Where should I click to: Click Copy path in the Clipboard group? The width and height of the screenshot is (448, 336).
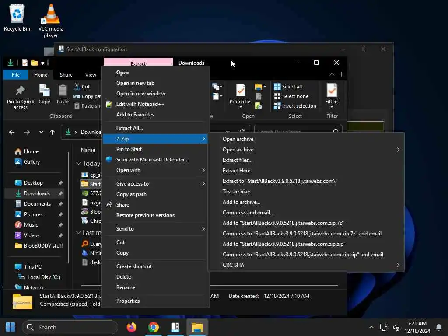pos(87,96)
